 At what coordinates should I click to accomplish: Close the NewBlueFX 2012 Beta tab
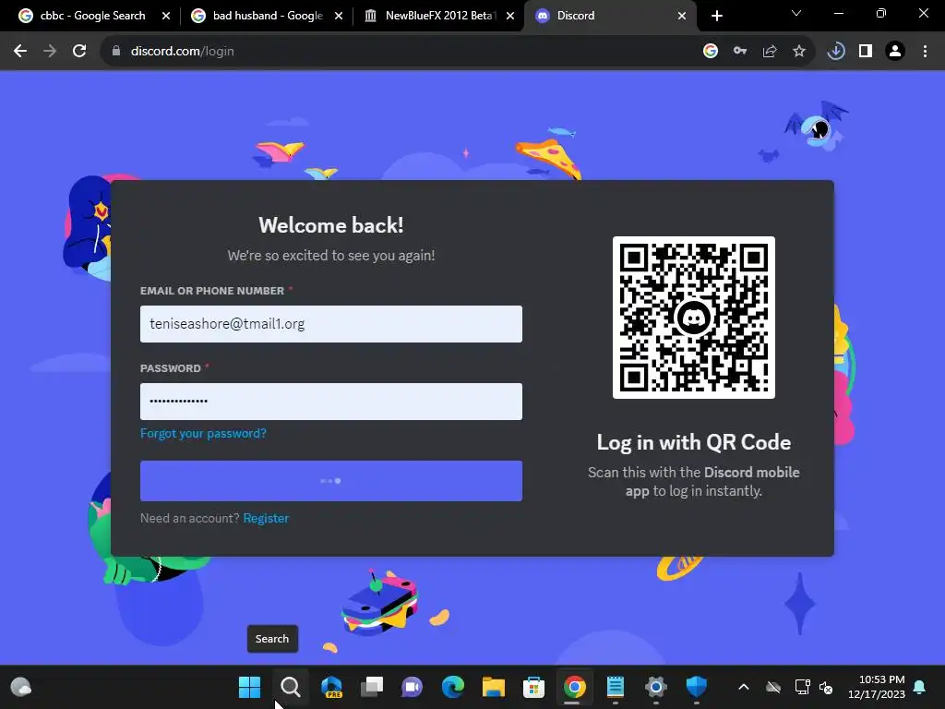[510, 16]
